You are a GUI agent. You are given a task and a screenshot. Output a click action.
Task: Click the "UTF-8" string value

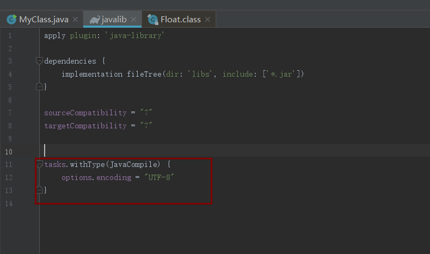(x=159, y=177)
